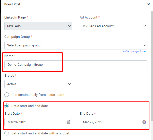
Task: Expand the Select campaign group dropdown
Action: [x=76, y=45]
